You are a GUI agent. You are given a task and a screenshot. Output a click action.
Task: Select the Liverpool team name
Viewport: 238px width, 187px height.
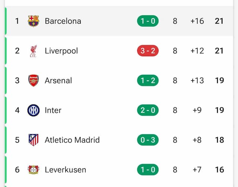[61, 51]
